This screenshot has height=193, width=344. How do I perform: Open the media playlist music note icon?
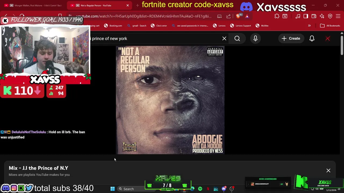(x=298, y=16)
